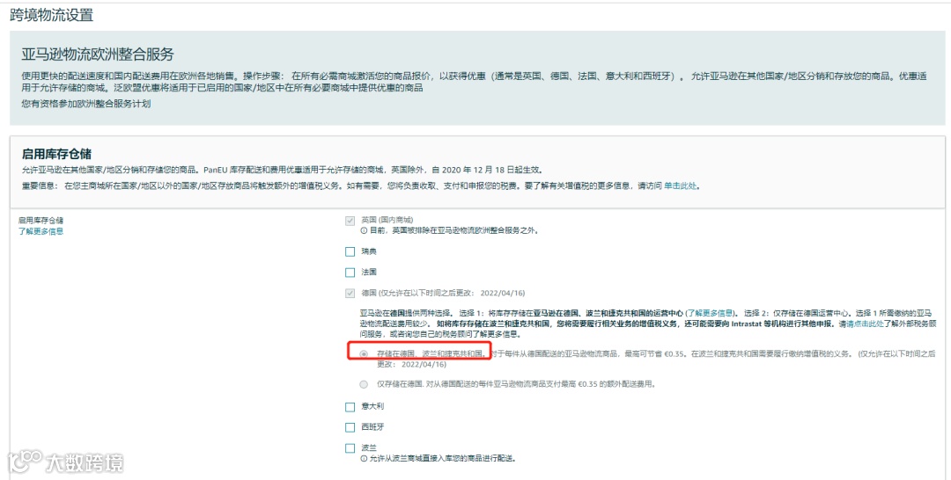Open 了解更多信息 link under 启用库存仓储 label
The width and height of the screenshot is (951, 480).
pyautogui.click(x=41, y=231)
